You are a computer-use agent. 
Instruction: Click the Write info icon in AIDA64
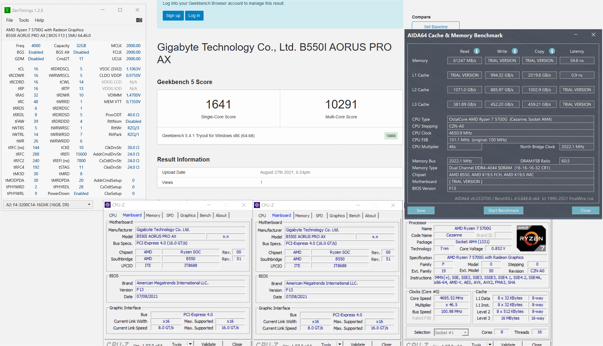pyautogui.click(x=515, y=51)
